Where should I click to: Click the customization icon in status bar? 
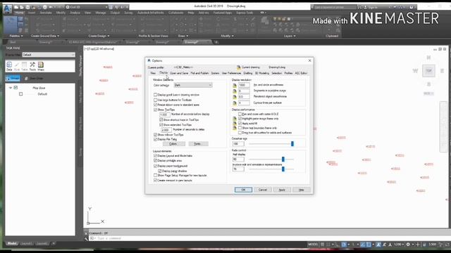tap(447, 245)
